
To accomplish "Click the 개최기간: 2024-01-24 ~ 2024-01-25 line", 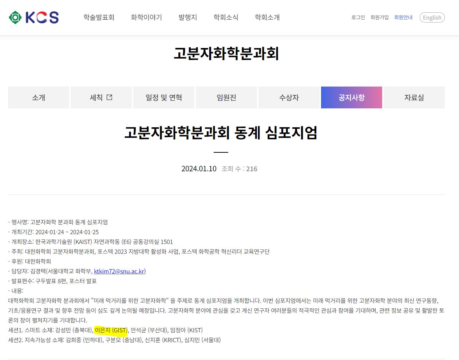I will (54, 232).
